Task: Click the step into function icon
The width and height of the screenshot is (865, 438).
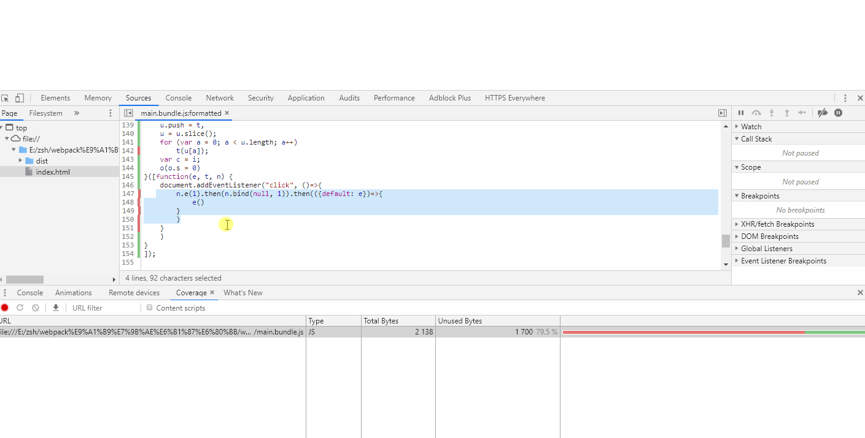Action: (772, 113)
